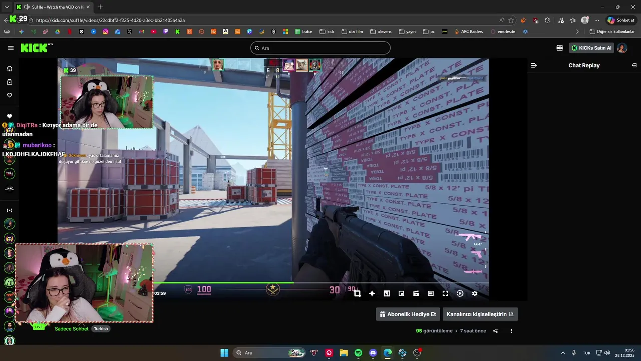Open the Twitch bookmark icon
This screenshot has height=361, width=641.
coord(165,31)
